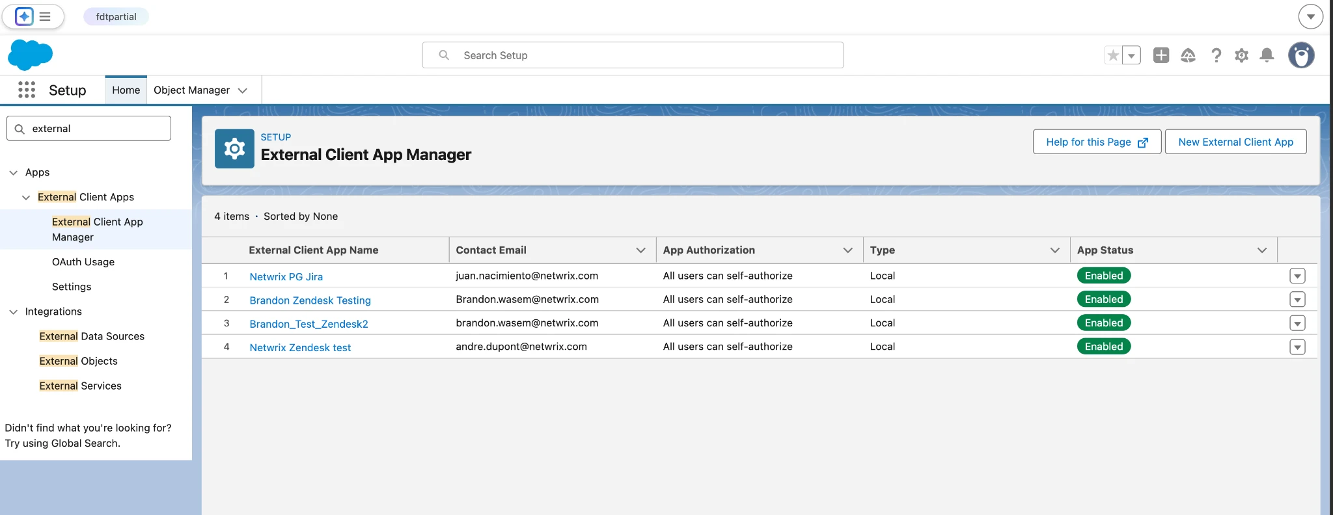Open the App Launcher dots grid
Screen dimensions: 1333x515
point(27,90)
